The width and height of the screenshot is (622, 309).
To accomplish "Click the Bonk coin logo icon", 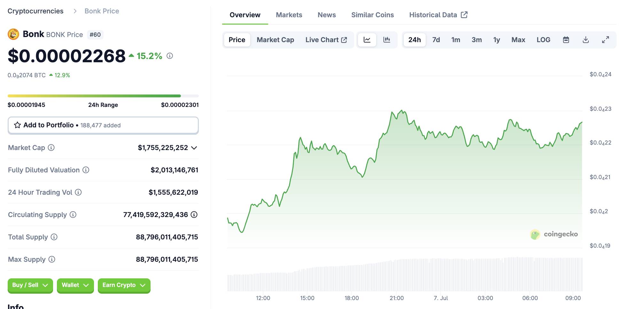I will point(13,34).
